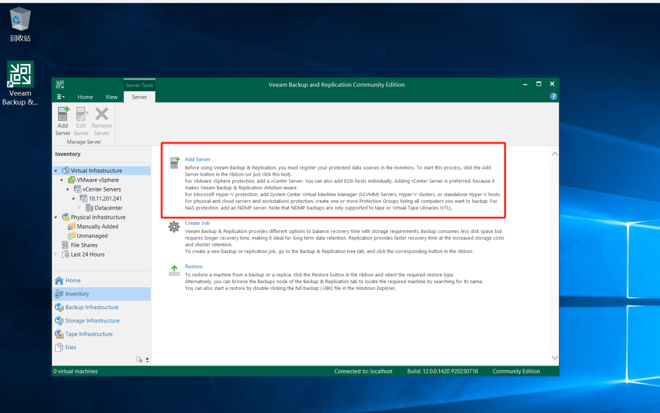Open the Inventory navigation view
The image size is (660, 413).
101,294
